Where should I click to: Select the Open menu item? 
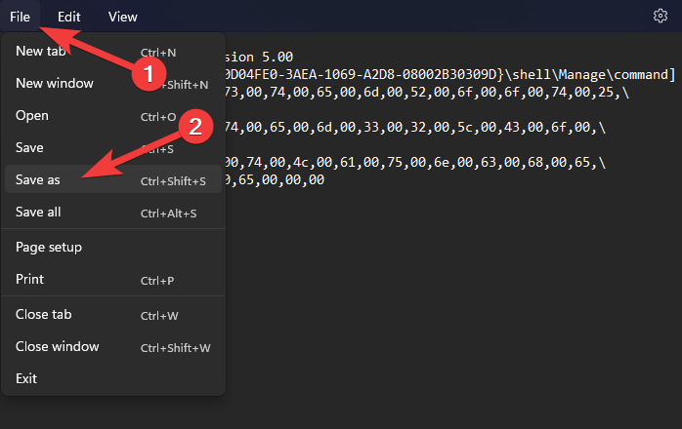pyautogui.click(x=31, y=116)
